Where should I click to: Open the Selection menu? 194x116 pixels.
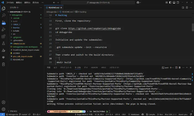27,2
